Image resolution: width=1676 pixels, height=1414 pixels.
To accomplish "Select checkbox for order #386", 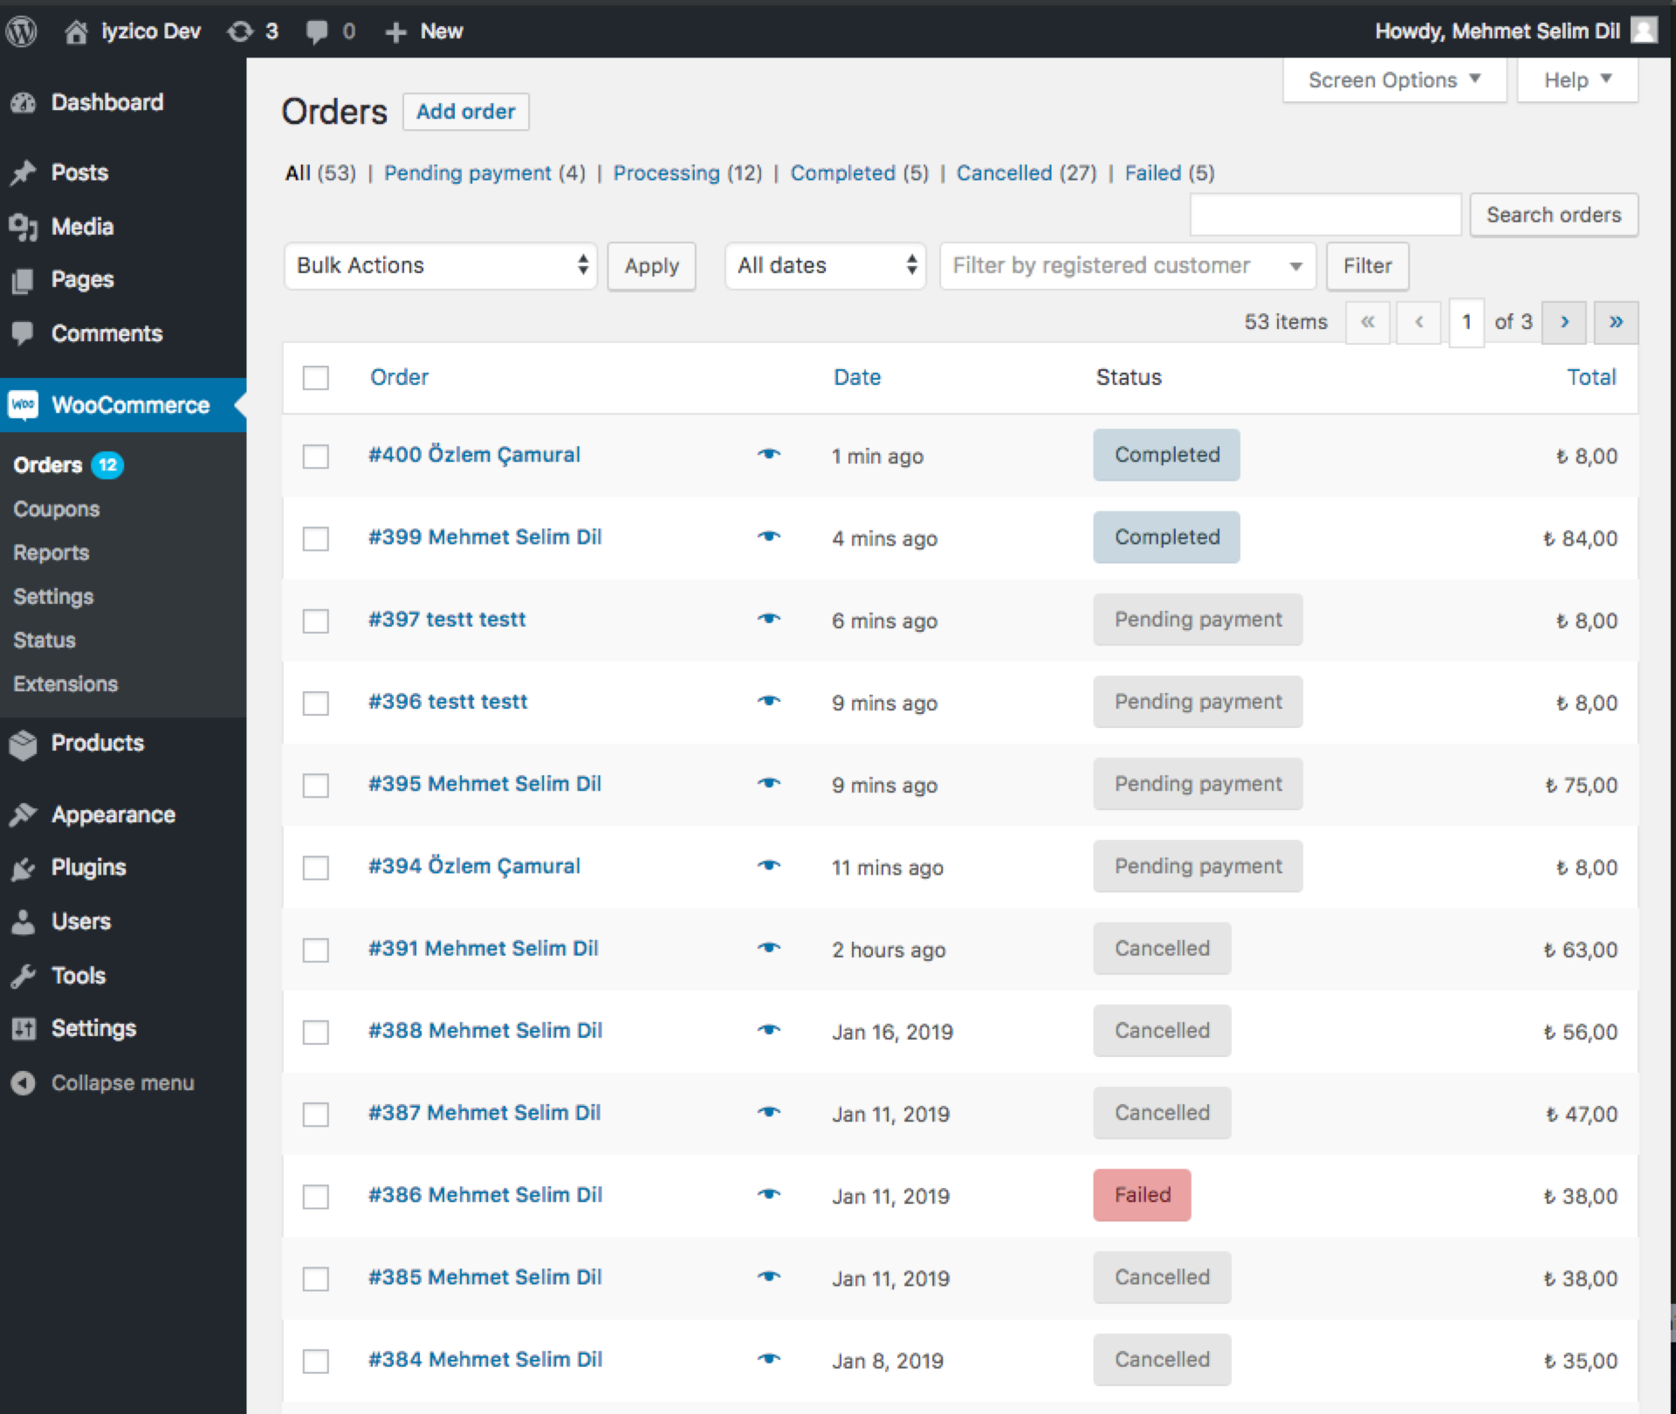I will tap(316, 1197).
